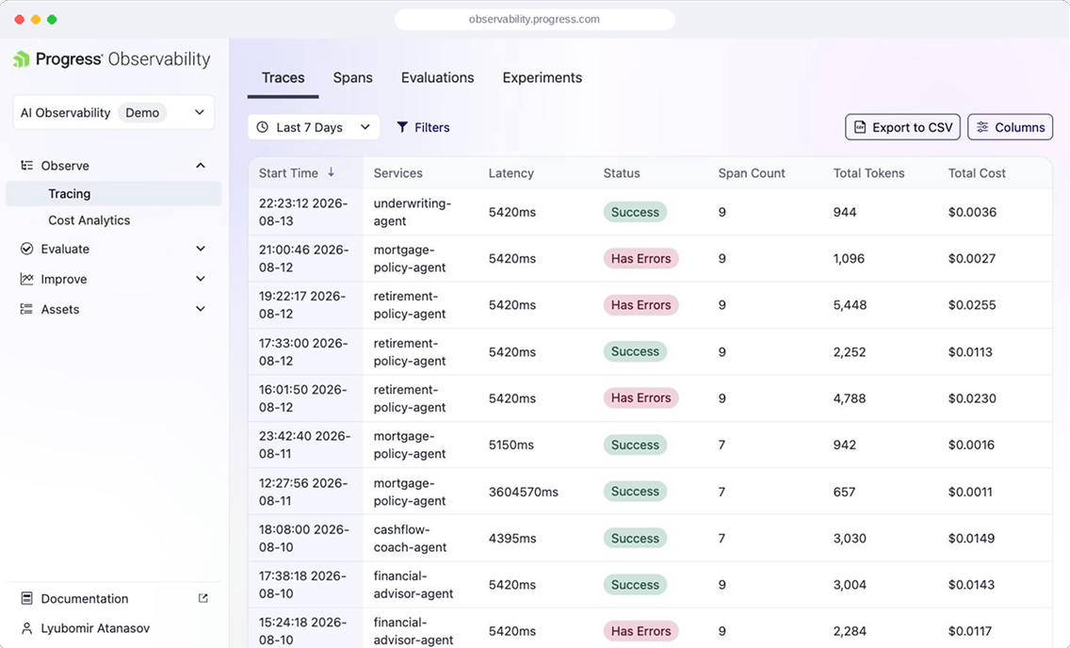The image size is (1070, 648).
Task: Click the clock icon in date range
Action: (x=262, y=127)
